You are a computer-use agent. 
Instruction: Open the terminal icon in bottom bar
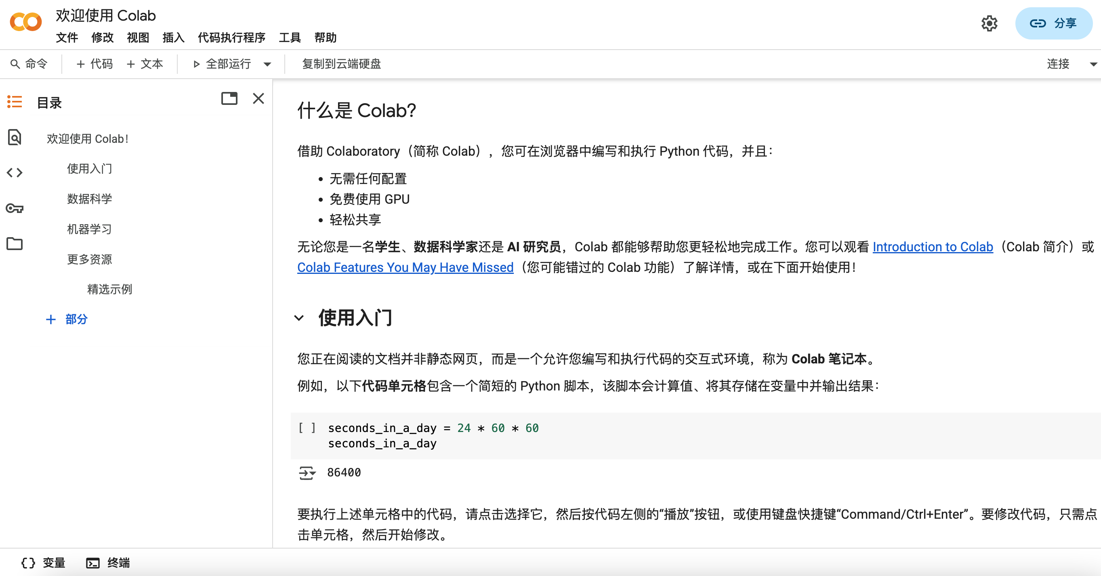(x=93, y=563)
